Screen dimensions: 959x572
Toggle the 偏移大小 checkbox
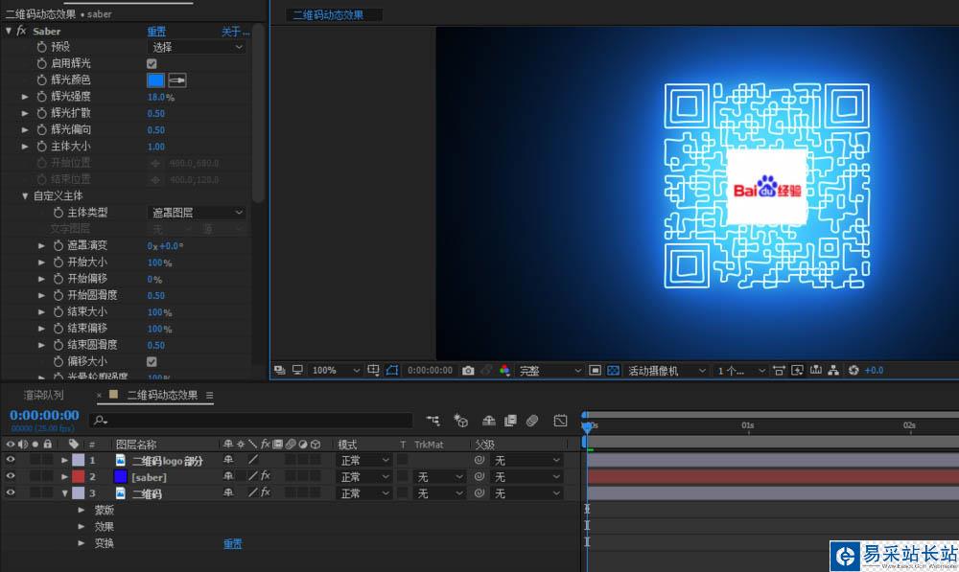tap(152, 361)
